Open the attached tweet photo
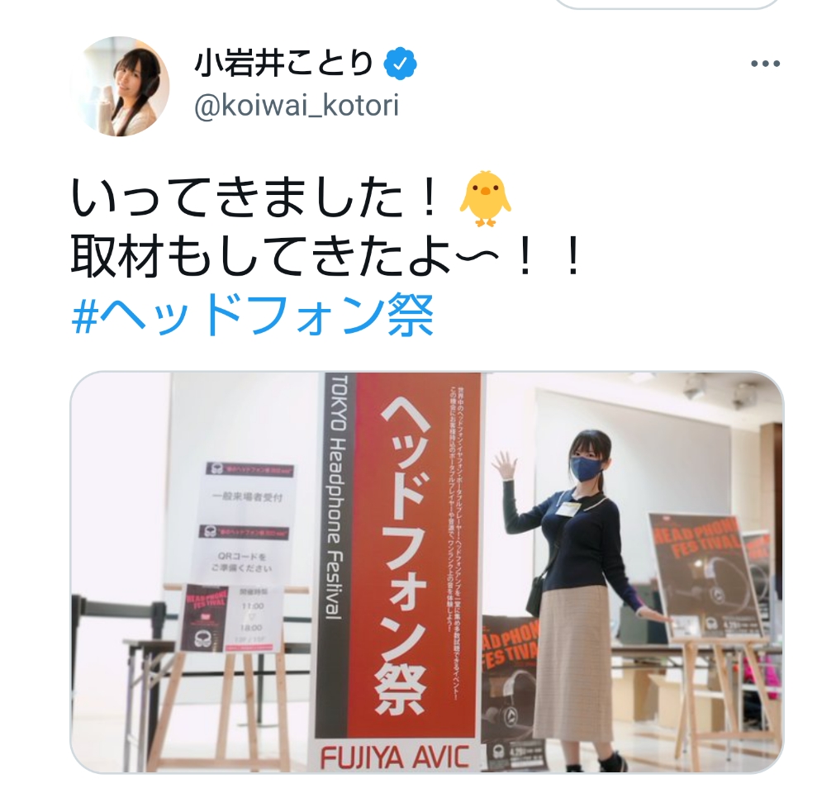This screenshot has height=793, width=836. click(x=426, y=572)
